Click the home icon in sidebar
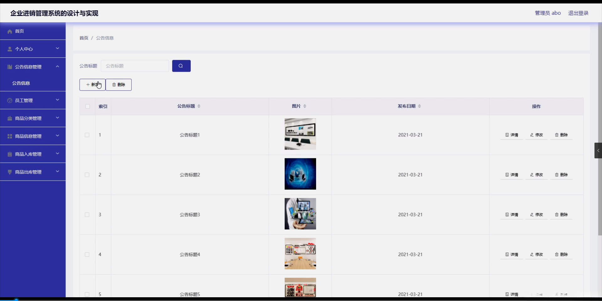Image resolution: width=602 pixels, height=301 pixels. [10, 31]
